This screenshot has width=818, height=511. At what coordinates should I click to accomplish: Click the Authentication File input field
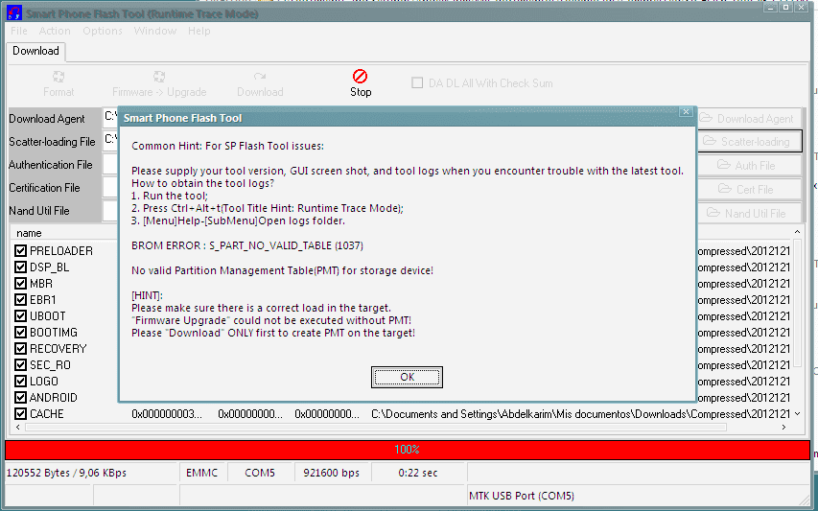point(110,165)
